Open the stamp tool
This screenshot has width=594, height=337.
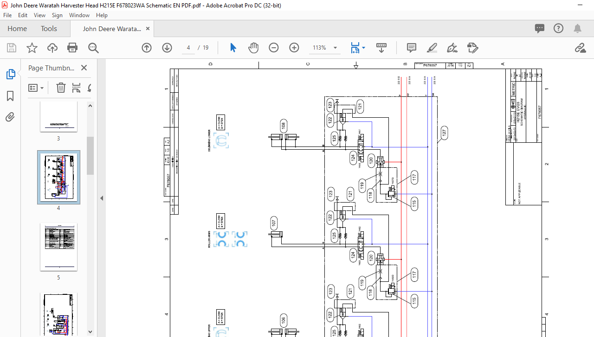coord(472,48)
